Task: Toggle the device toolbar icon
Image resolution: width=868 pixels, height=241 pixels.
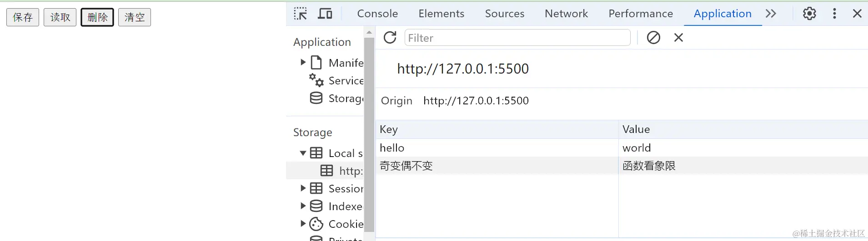Action: [325, 14]
